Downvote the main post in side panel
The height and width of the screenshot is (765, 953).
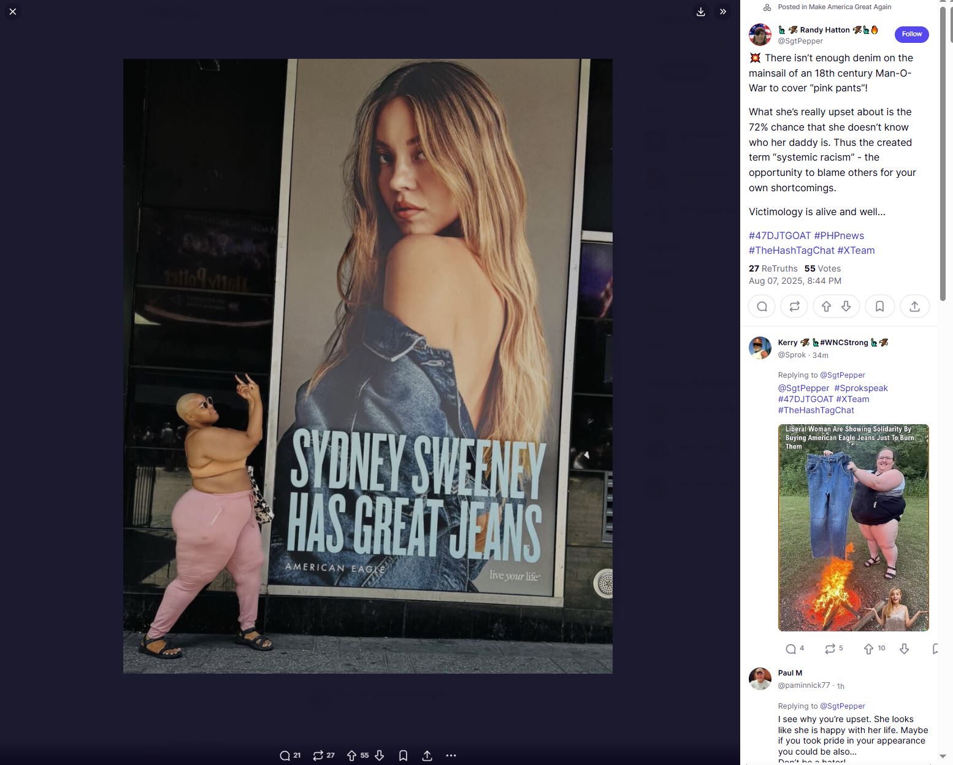[x=846, y=306]
